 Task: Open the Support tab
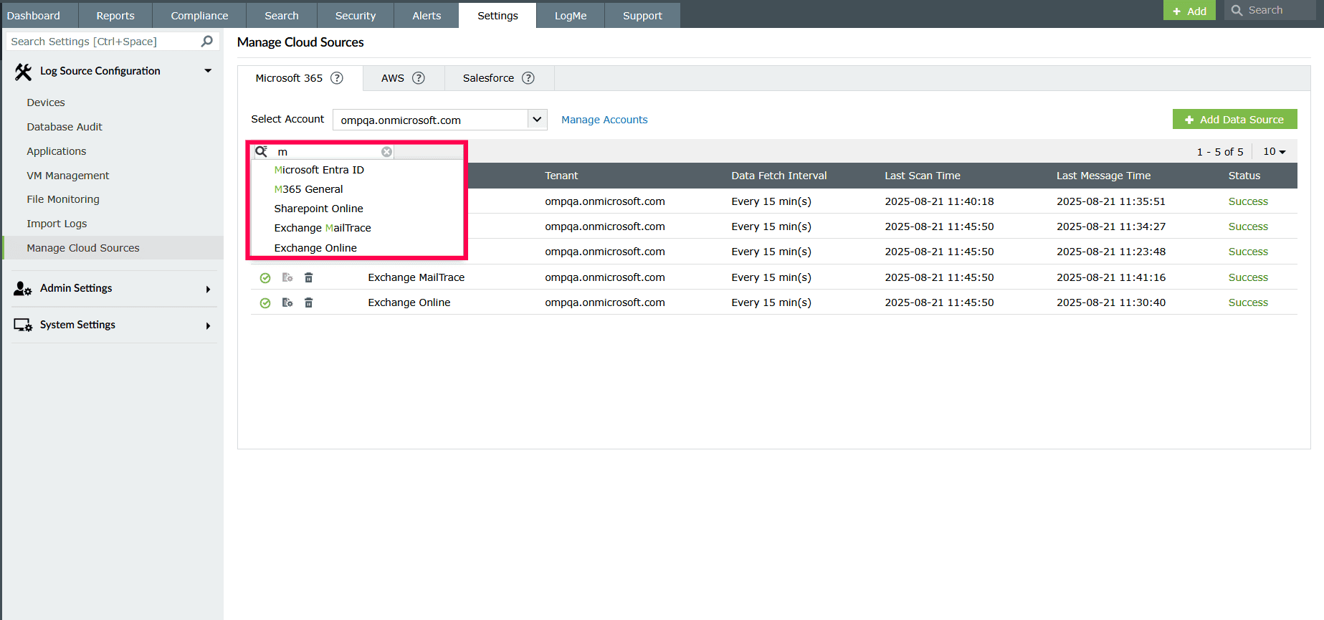click(x=642, y=15)
